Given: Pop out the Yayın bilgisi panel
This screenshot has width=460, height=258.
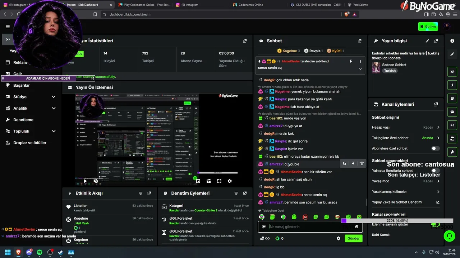Looking at the screenshot, I should (436, 41).
